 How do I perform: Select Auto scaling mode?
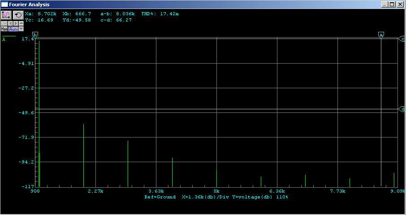13,29
